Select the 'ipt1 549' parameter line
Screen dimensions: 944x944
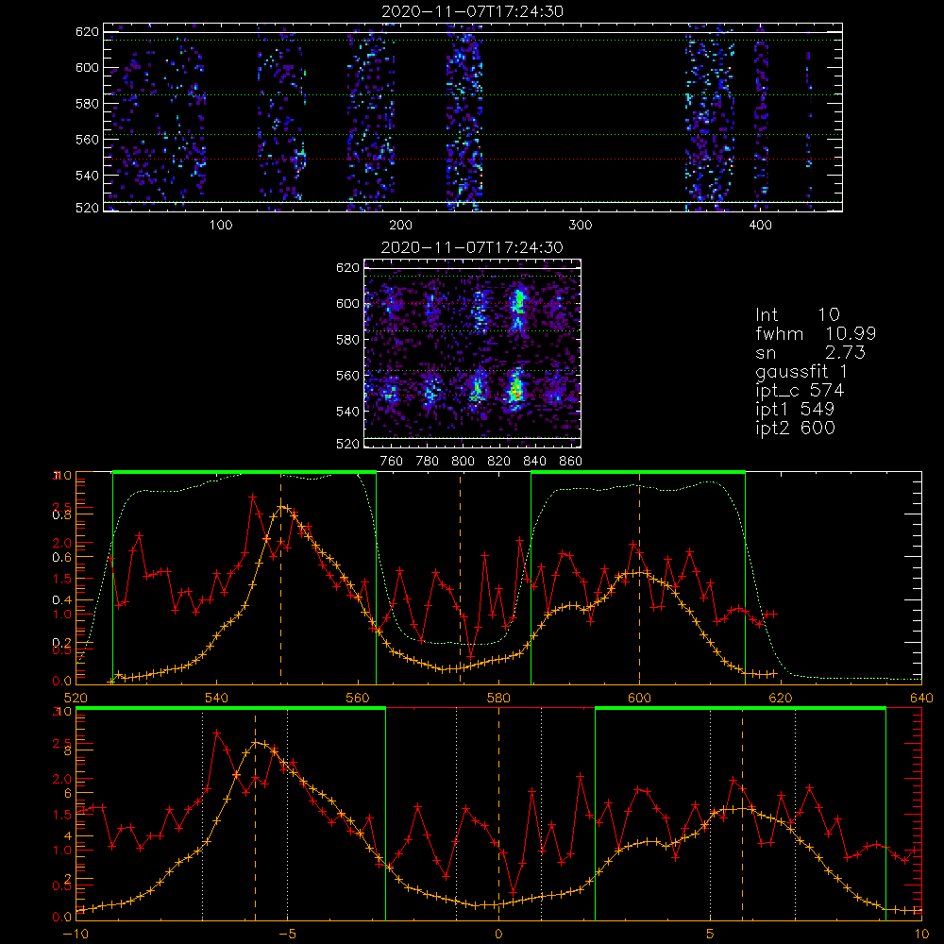(x=795, y=410)
